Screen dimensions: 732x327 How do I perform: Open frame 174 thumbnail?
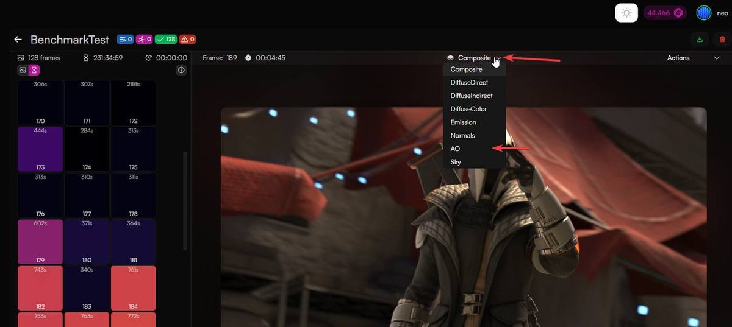coord(87,149)
